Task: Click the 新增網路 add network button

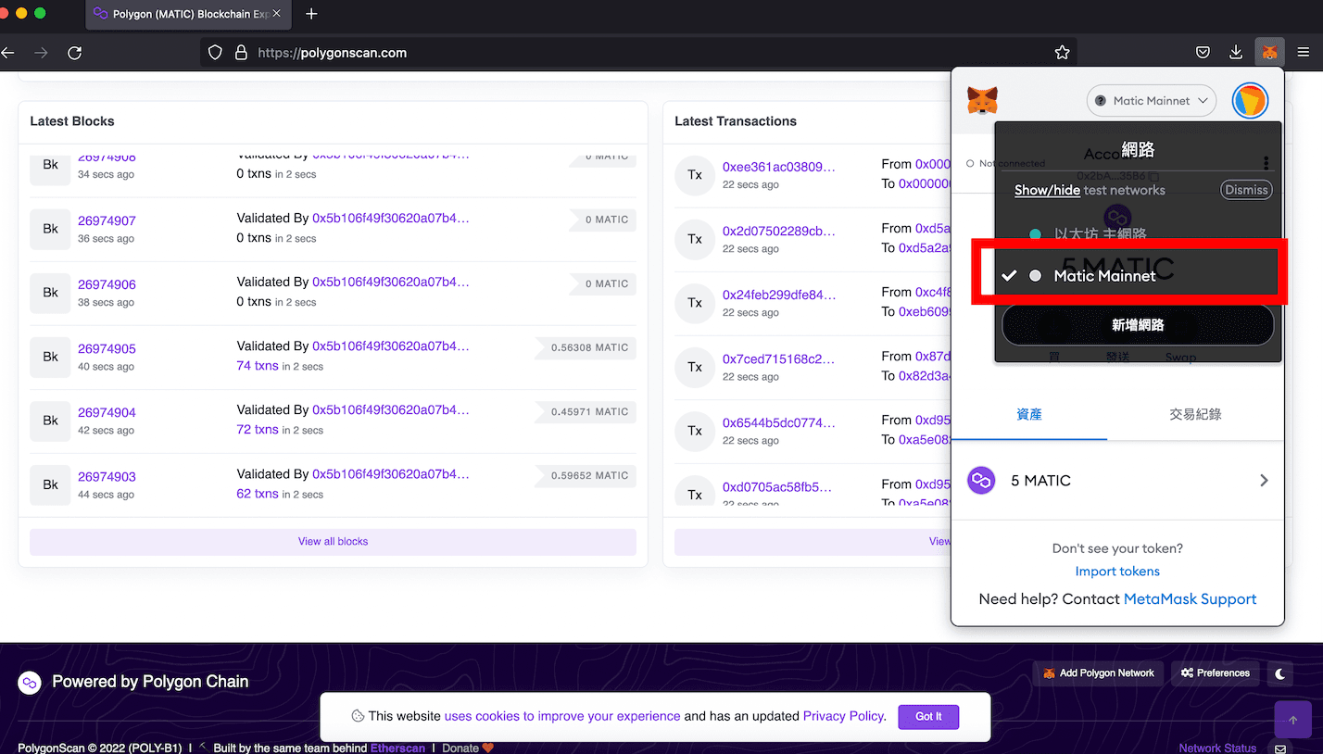Action: click(1138, 325)
